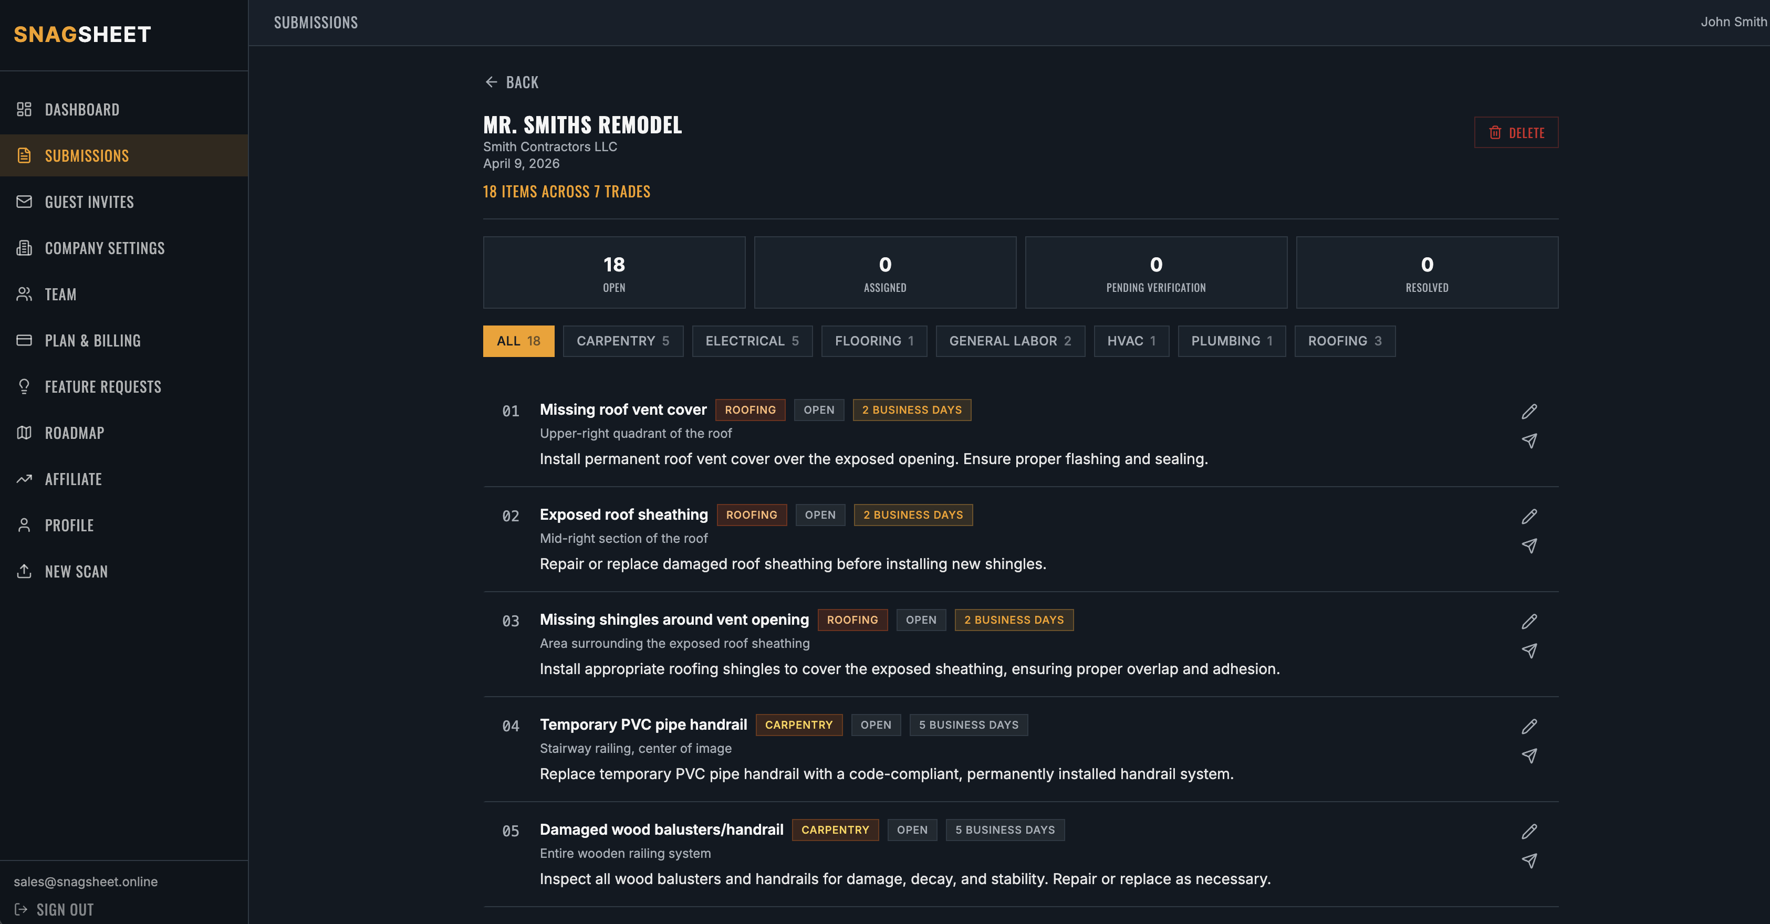Open Dashboard from the sidebar
This screenshot has height=924, width=1770.
click(123, 109)
